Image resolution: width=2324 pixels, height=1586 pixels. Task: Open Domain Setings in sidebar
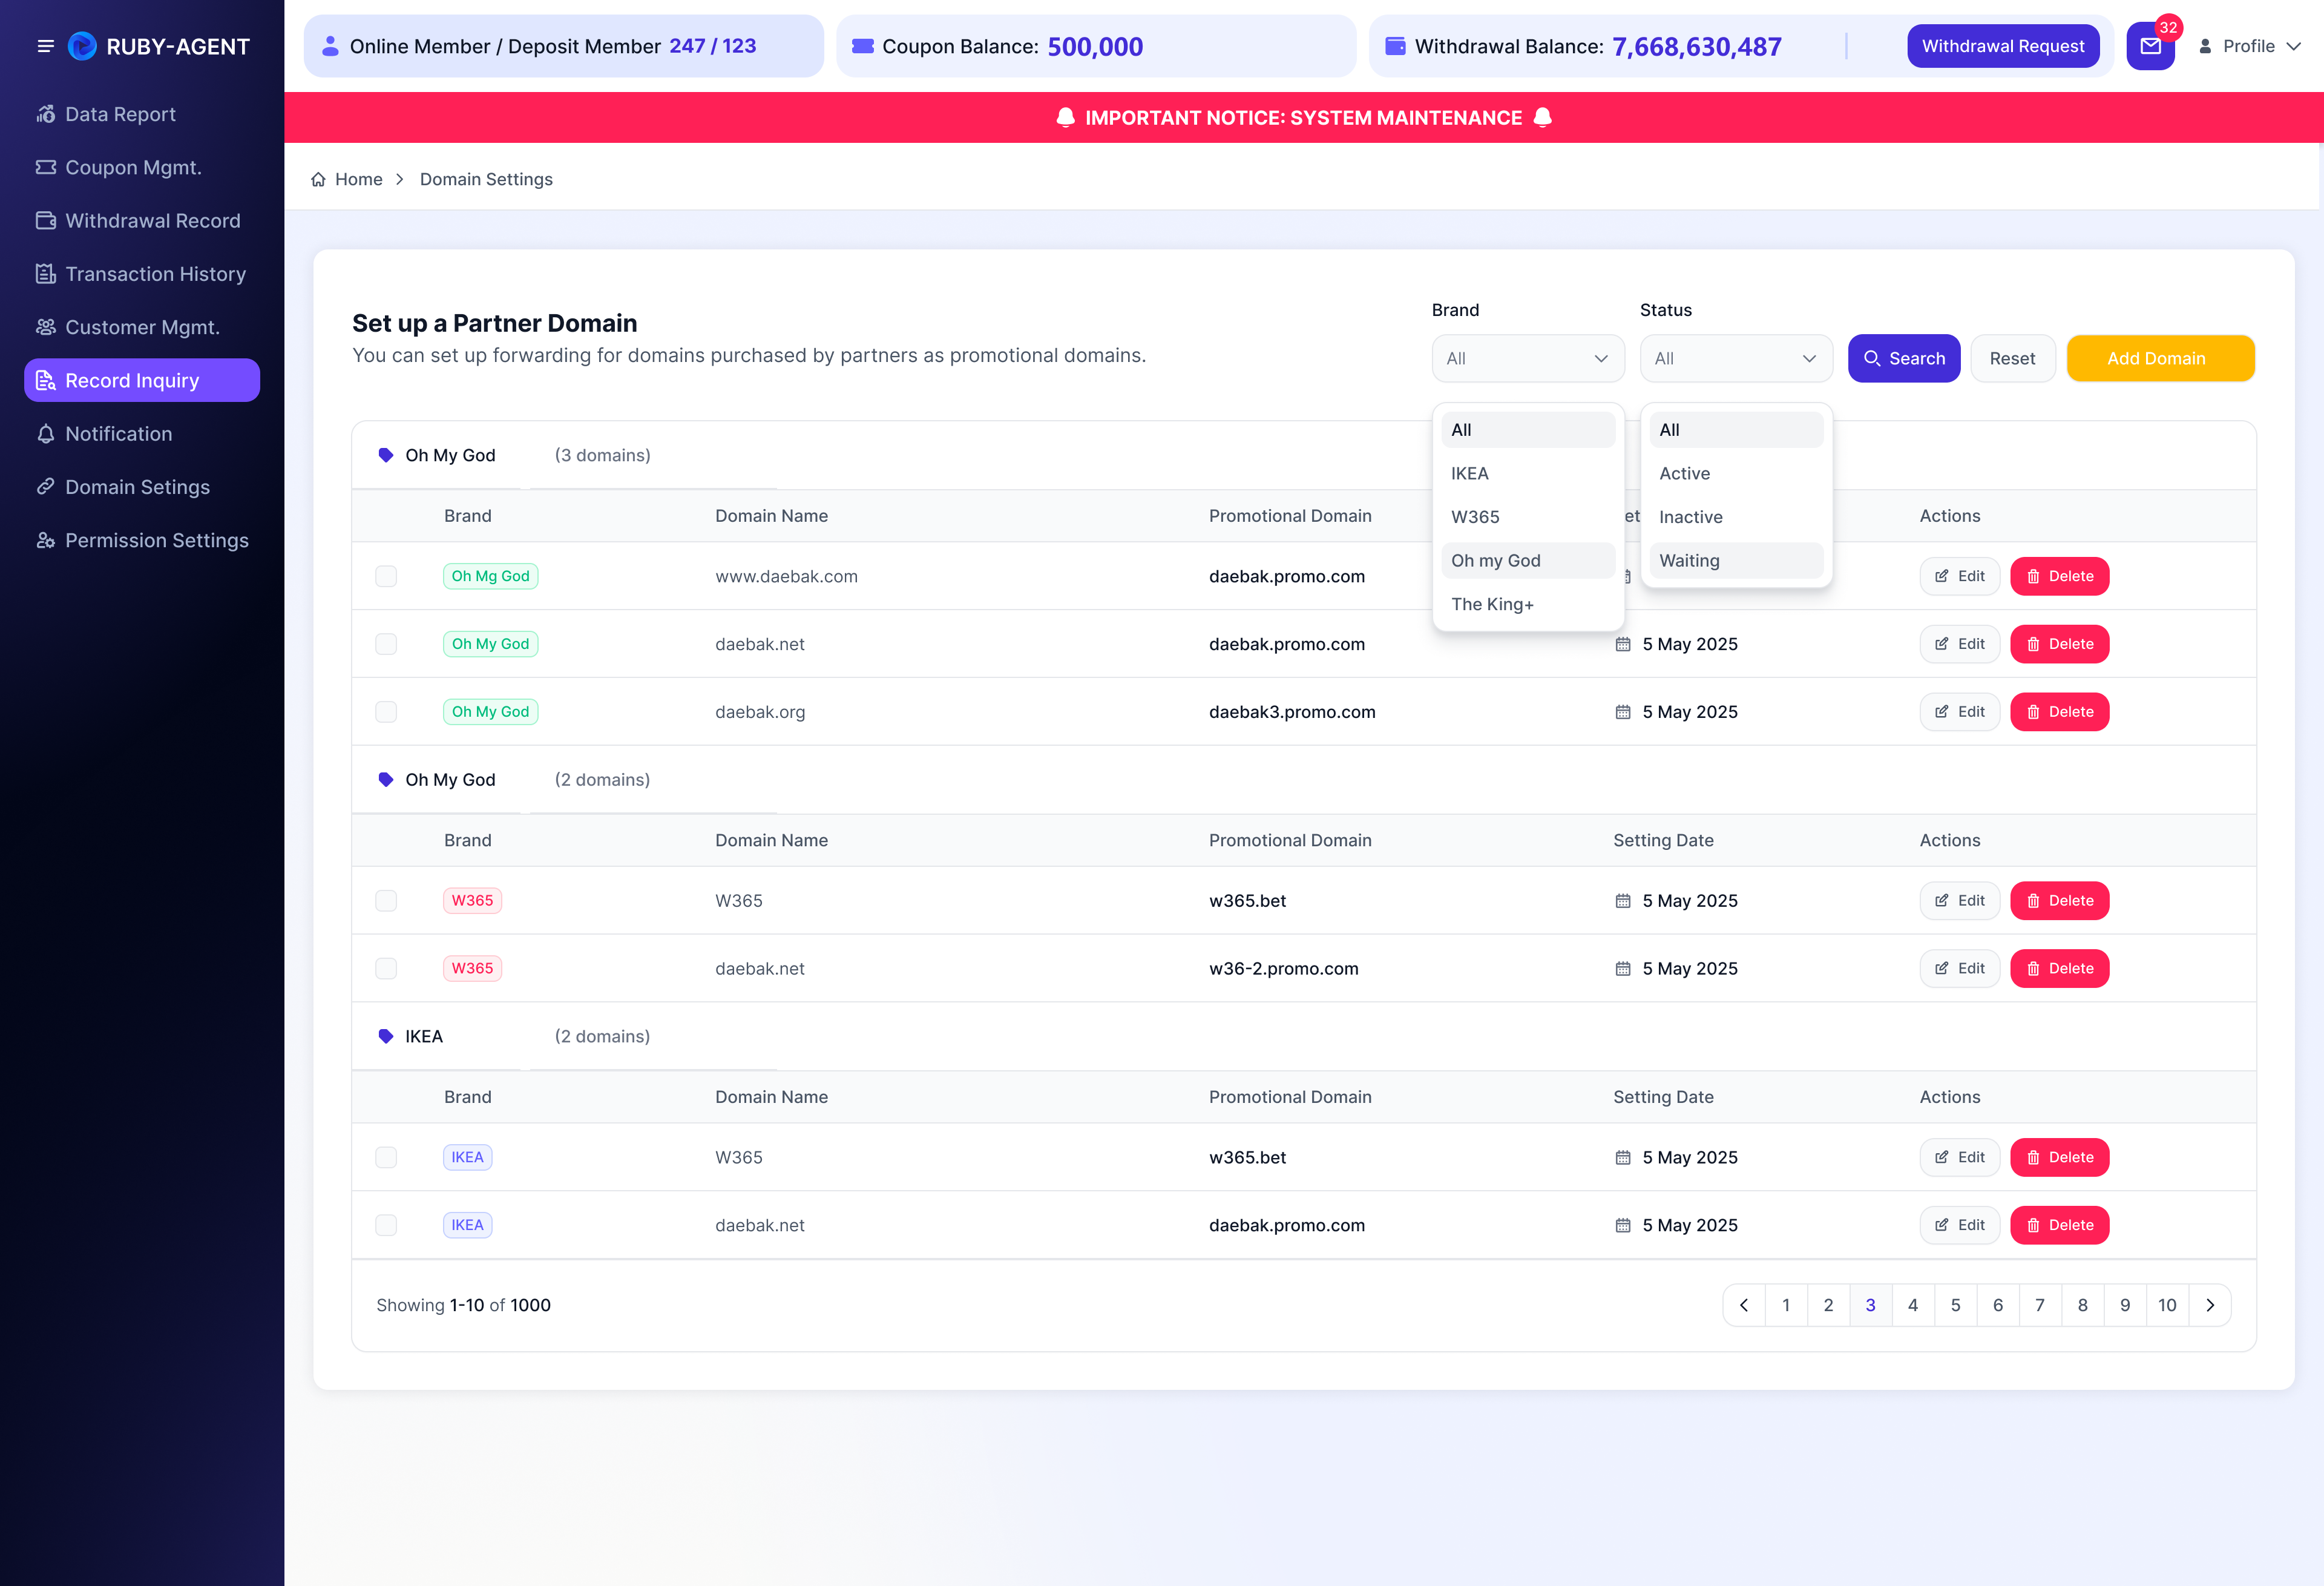point(142,487)
